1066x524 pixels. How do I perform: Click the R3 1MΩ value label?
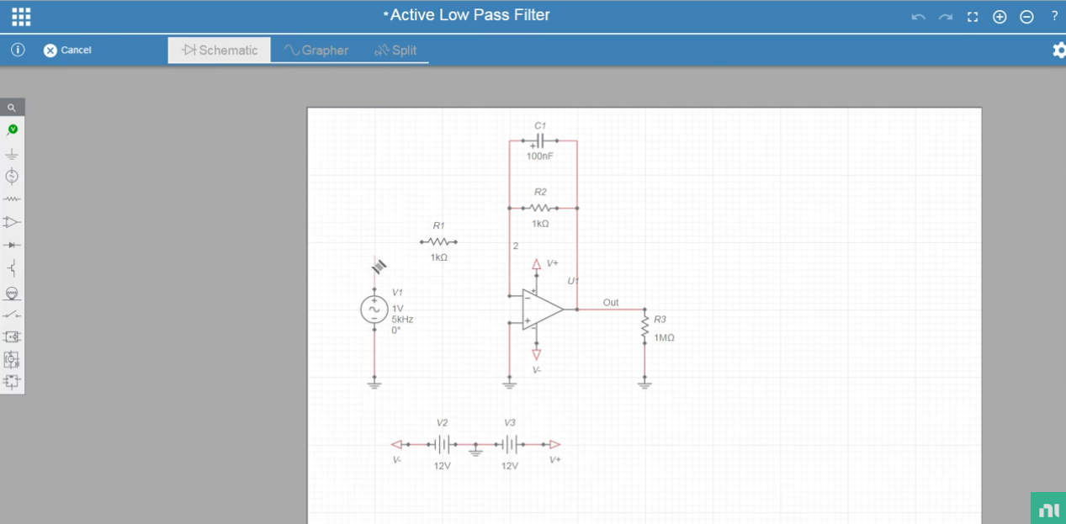click(664, 338)
